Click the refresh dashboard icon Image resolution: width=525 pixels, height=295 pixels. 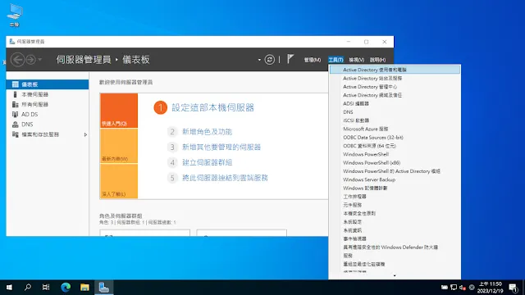tap(270, 60)
